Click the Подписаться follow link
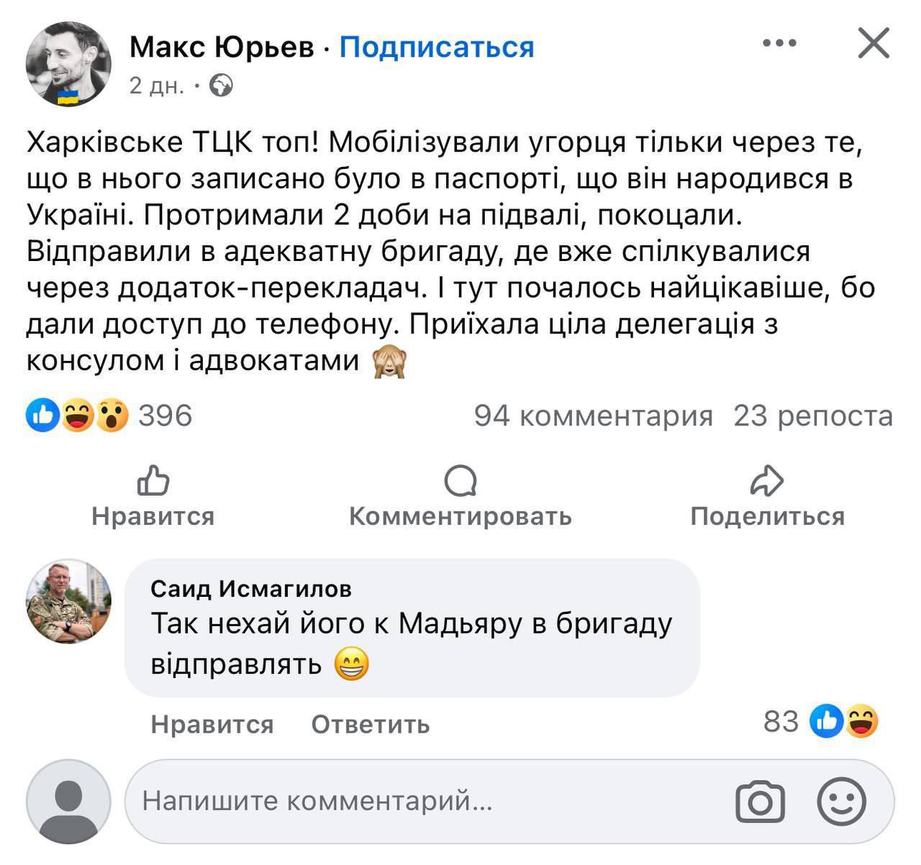 click(x=436, y=47)
